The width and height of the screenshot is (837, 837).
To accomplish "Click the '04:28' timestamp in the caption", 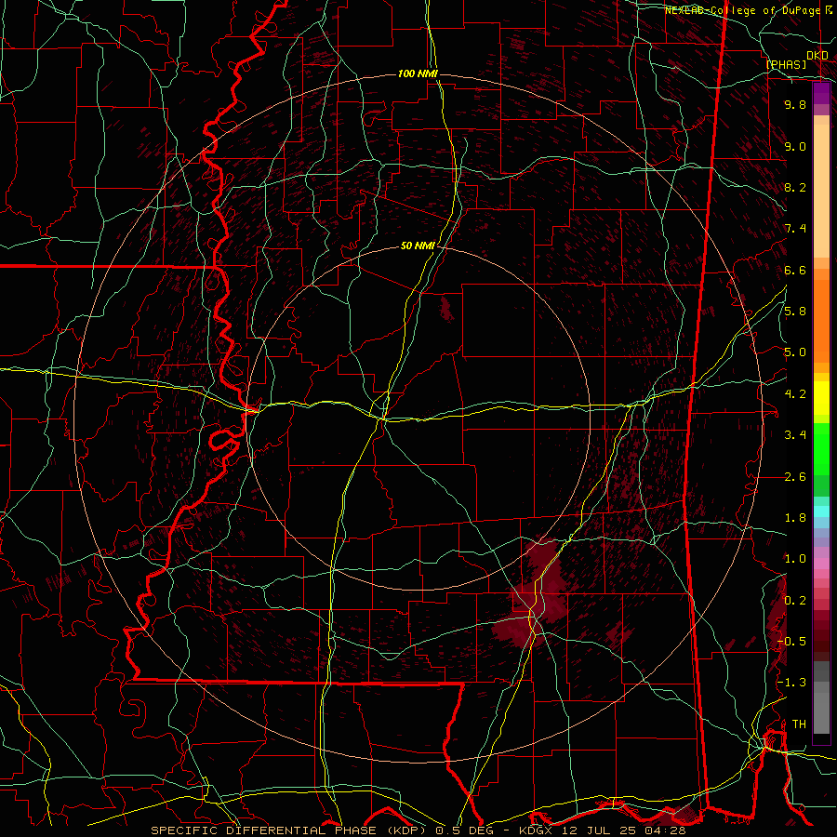I will [x=667, y=830].
